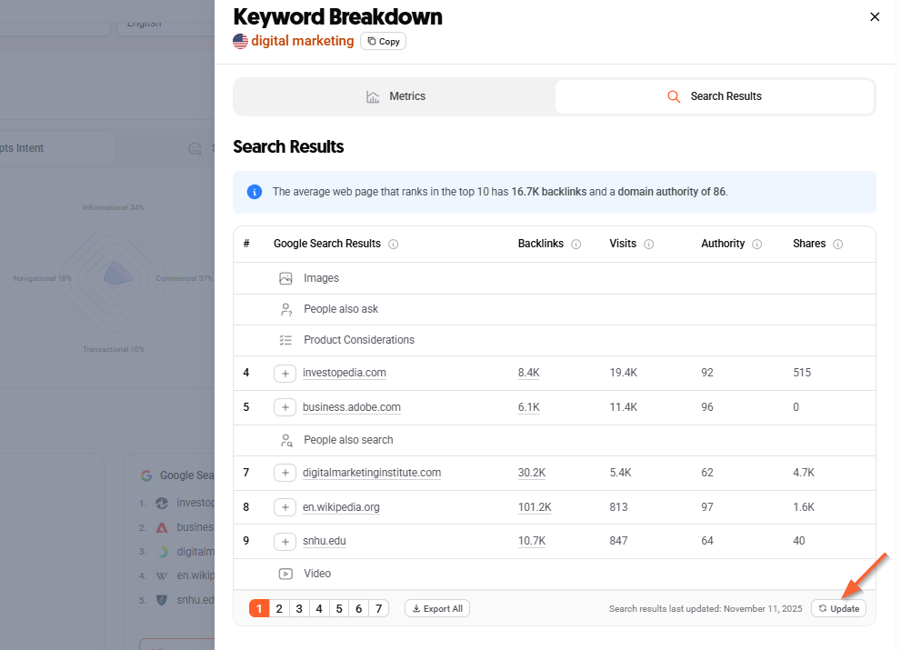Image resolution: width=901 pixels, height=650 pixels.
Task: Click the People also ask icon
Action: pyautogui.click(x=285, y=309)
